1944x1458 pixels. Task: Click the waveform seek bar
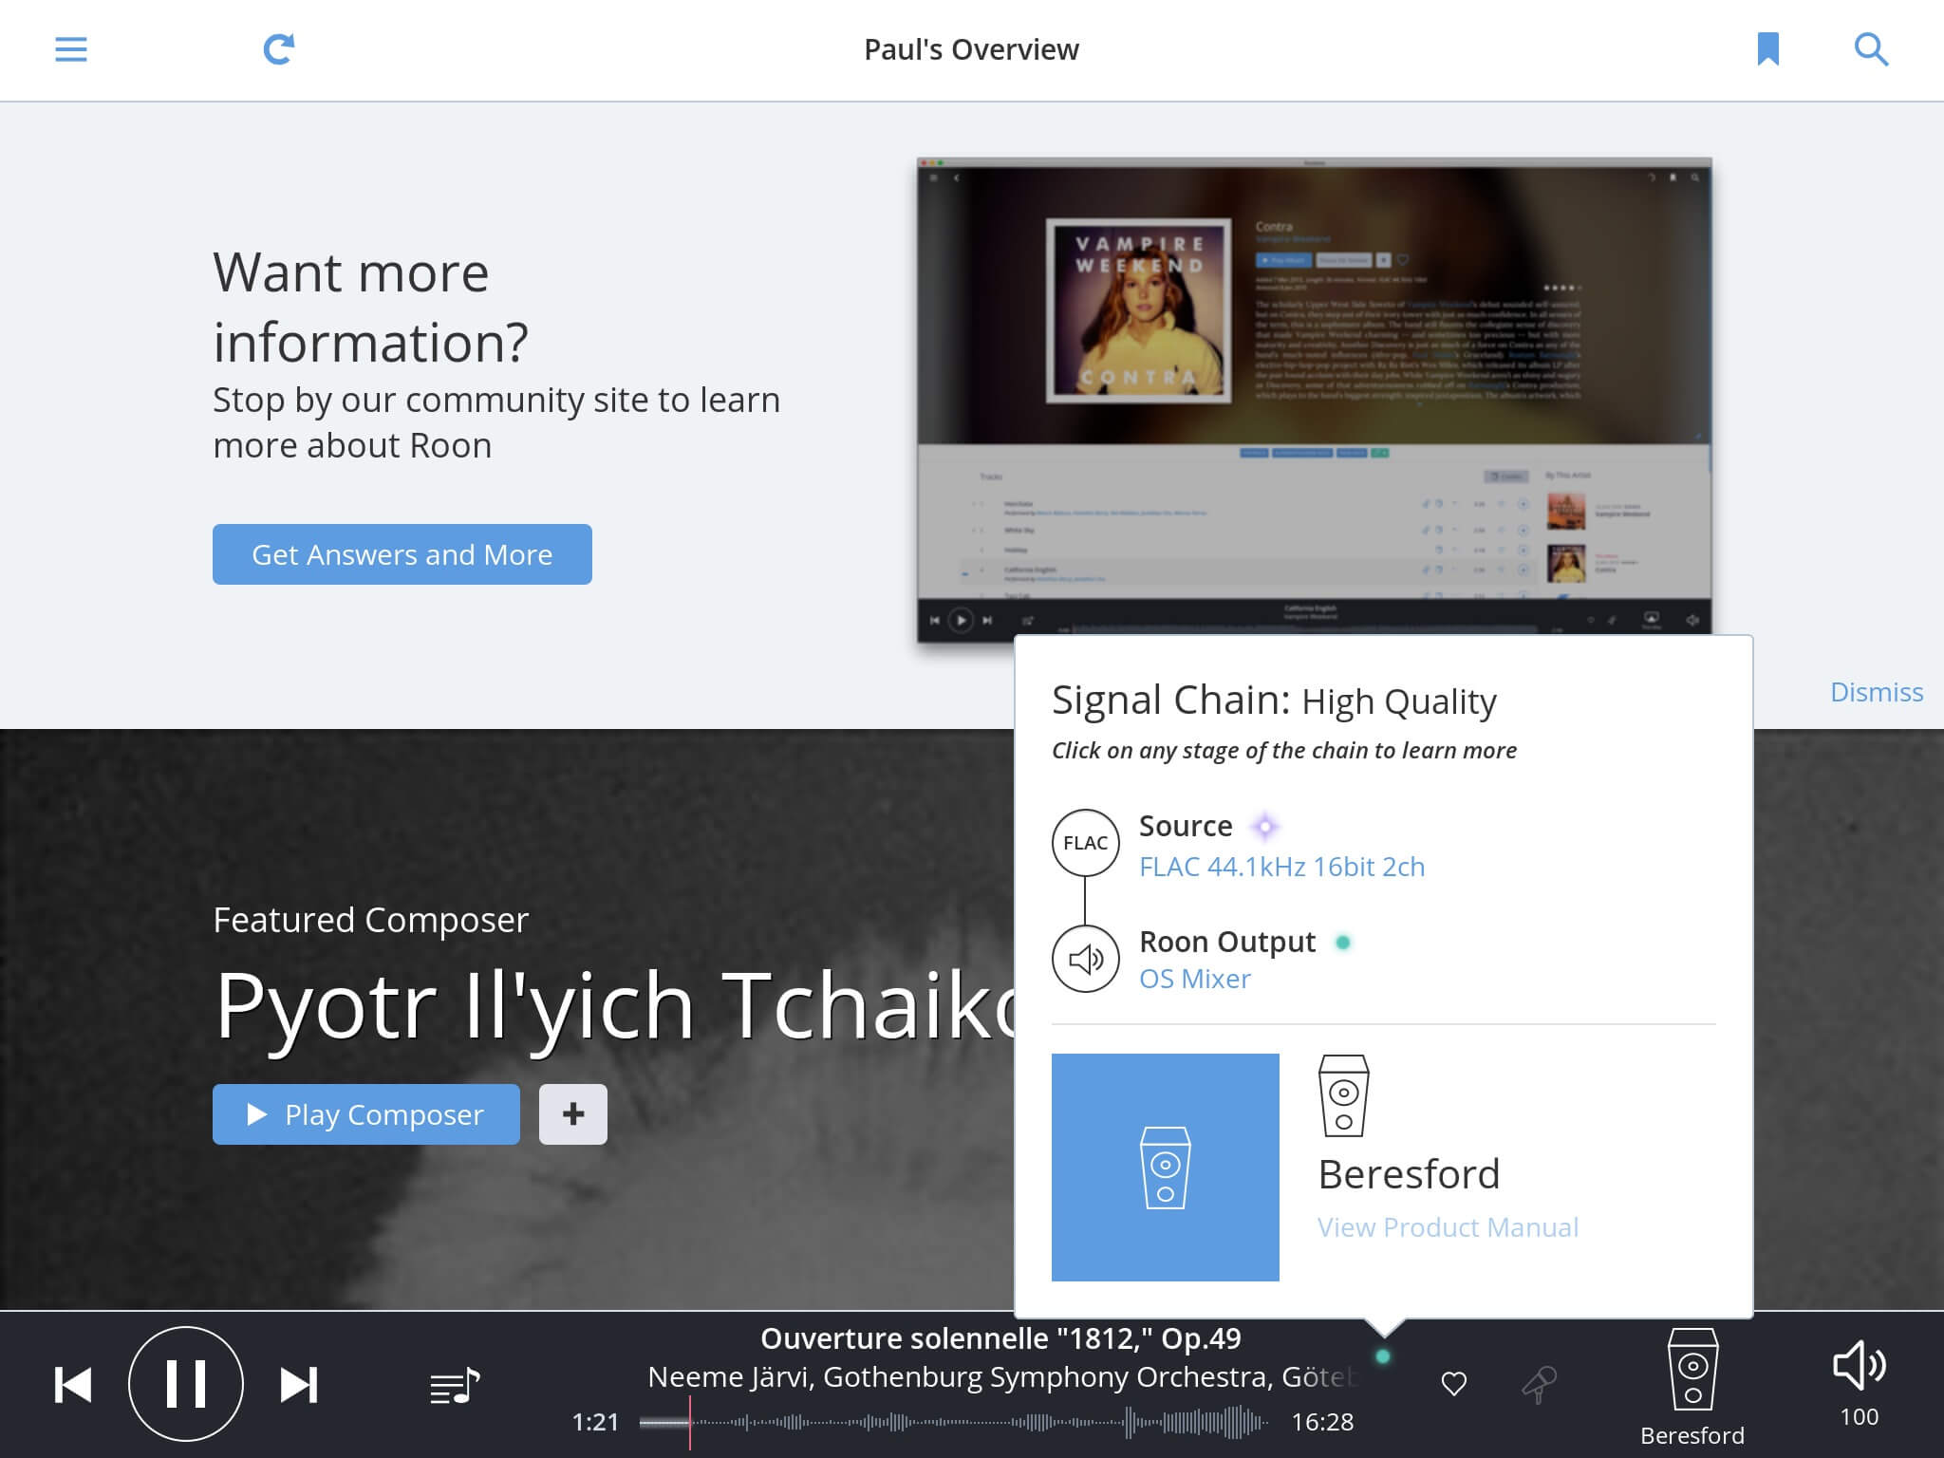pyautogui.click(x=954, y=1422)
